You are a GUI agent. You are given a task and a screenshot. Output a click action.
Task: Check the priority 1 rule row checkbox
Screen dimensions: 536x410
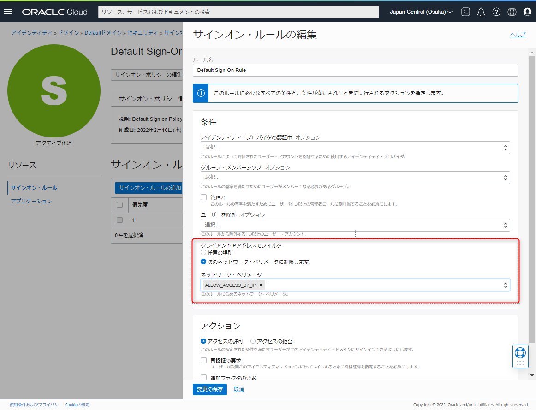(x=119, y=220)
